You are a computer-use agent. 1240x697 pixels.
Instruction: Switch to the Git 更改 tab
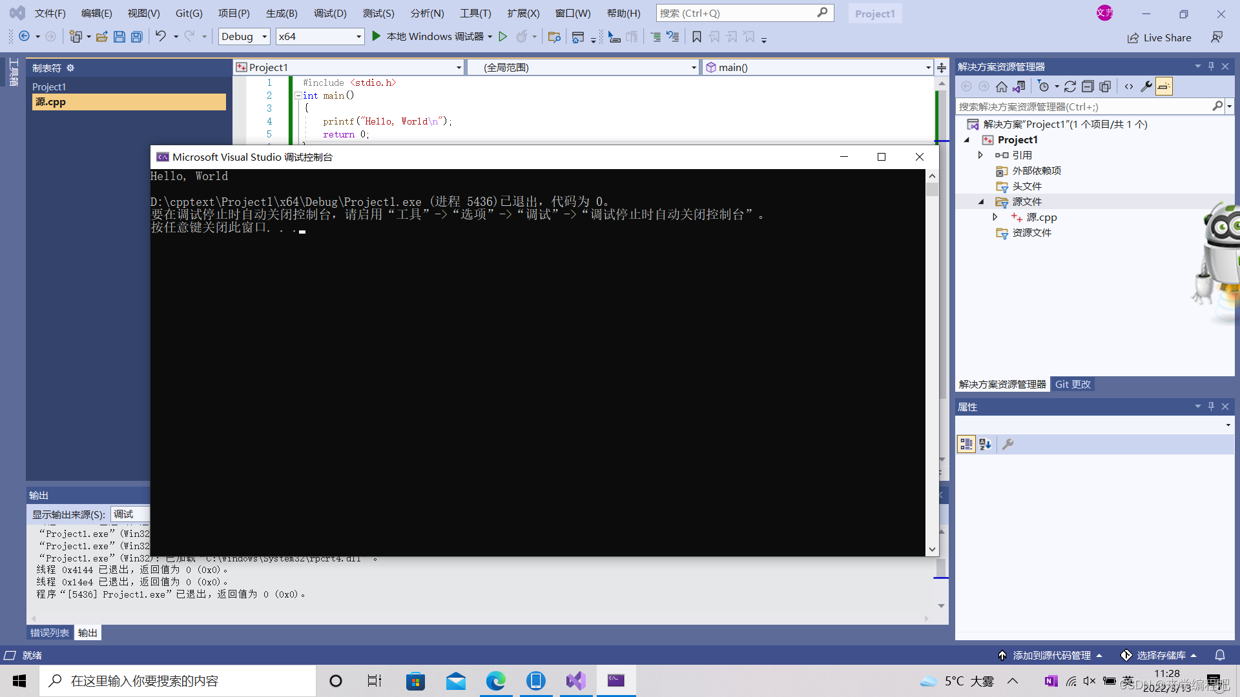click(1072, 384)
